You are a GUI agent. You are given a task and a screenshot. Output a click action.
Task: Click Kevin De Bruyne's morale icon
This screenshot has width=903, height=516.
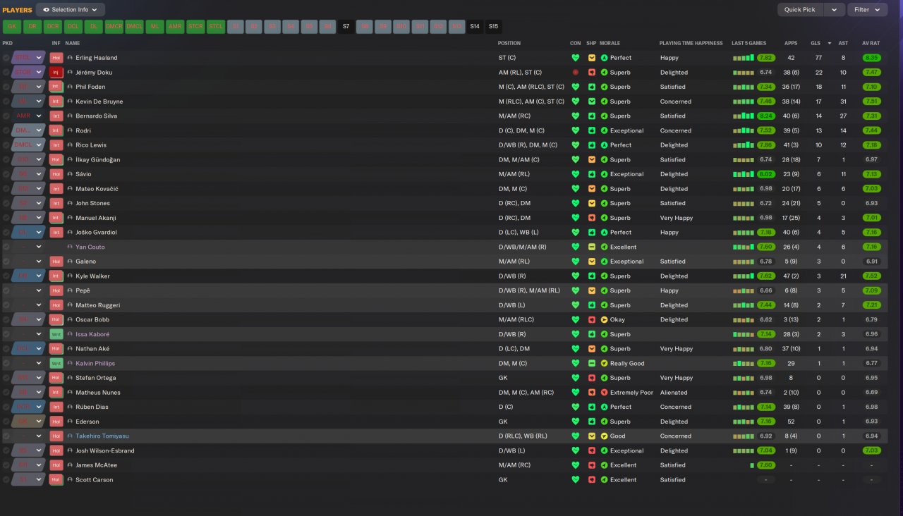[x=604, y=102]
